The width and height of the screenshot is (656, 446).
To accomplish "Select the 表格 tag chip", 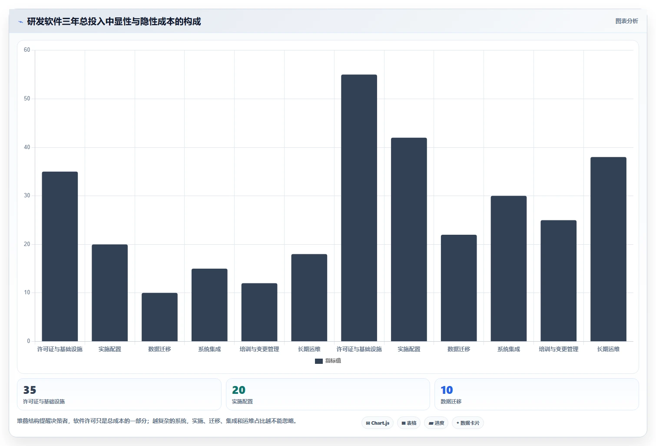I will (409, 423).
